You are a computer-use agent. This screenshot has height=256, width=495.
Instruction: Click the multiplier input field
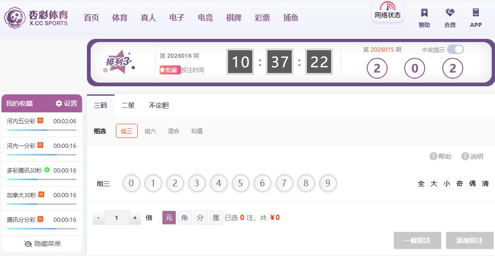[116, 218]
